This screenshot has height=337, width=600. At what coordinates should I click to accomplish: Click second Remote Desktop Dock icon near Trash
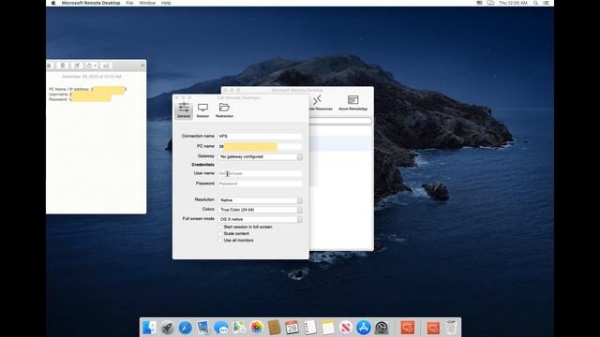[433, 328]
